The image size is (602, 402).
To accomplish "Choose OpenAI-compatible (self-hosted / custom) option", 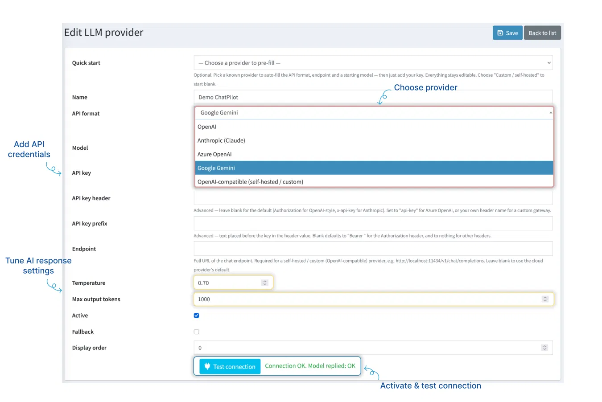I will tap(374, 181).
